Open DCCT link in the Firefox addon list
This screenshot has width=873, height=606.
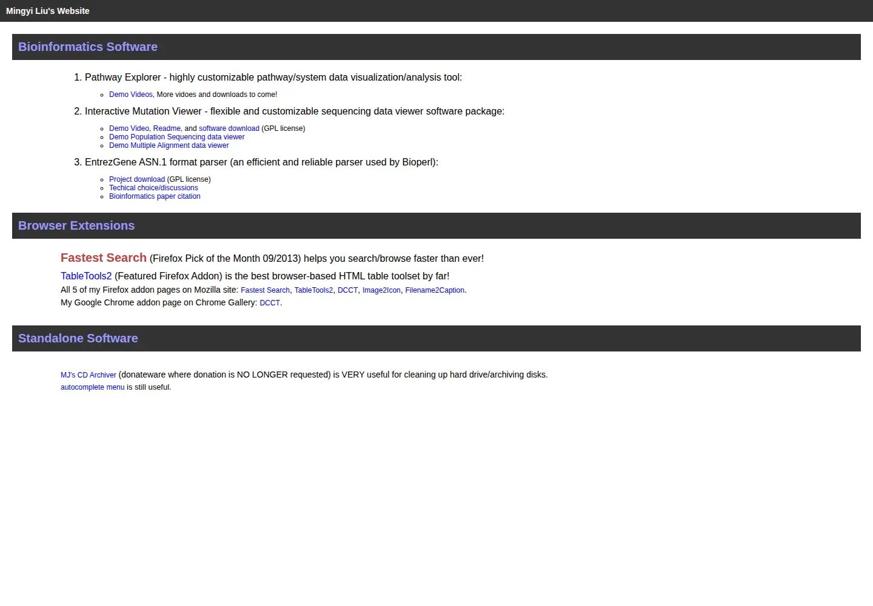click(x=347, y=290)
